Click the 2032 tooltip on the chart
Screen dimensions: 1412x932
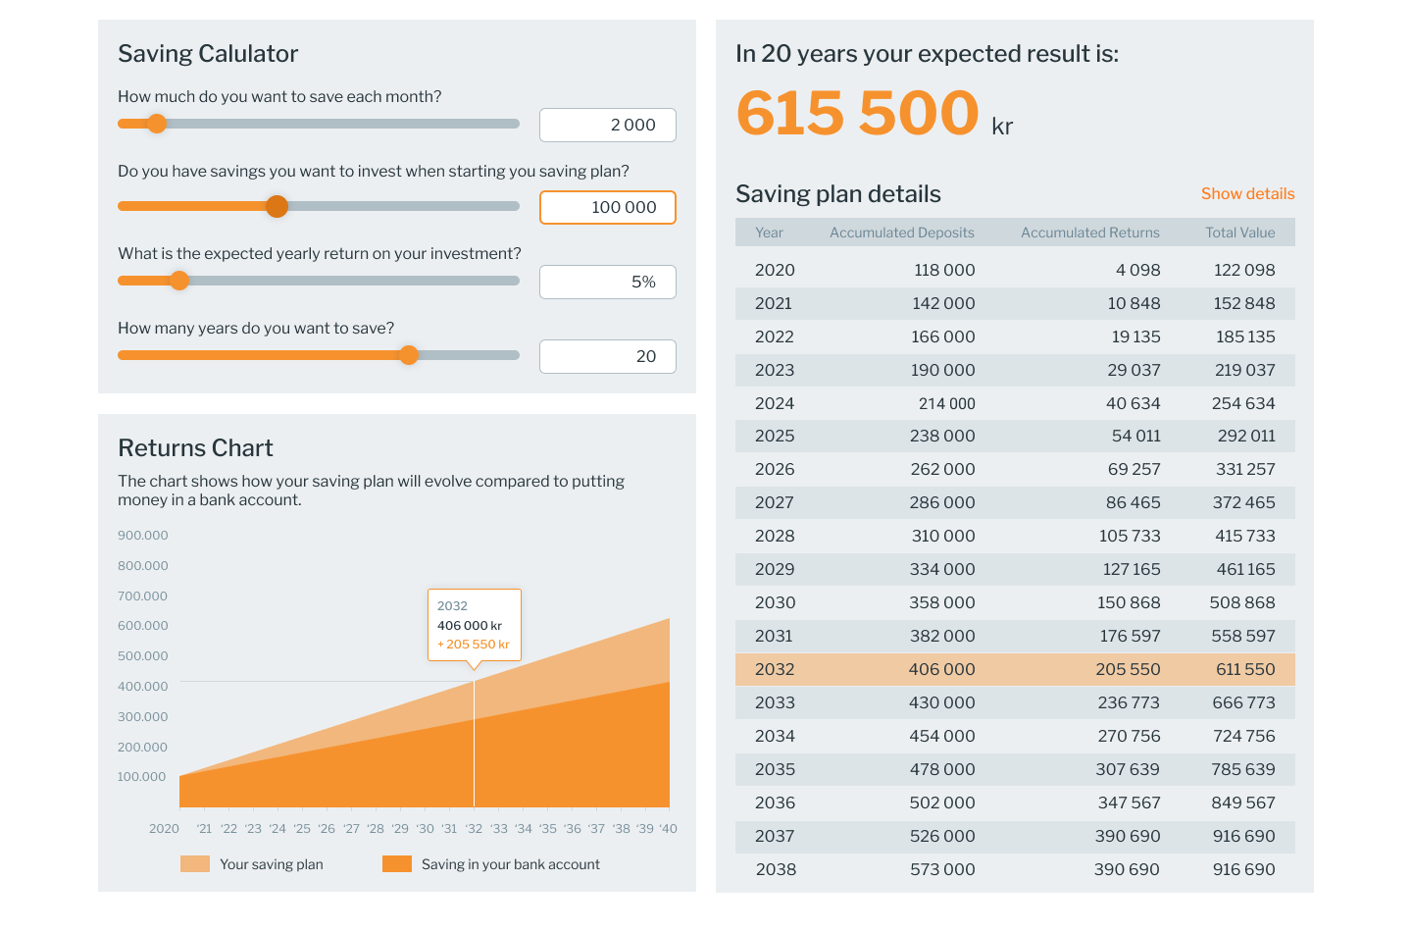point(474,625)
